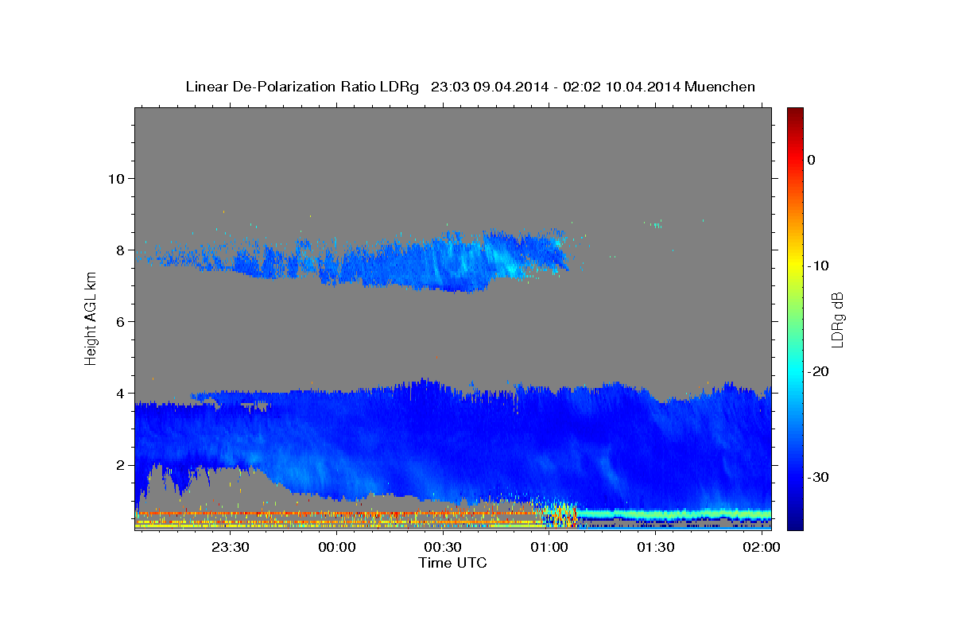Screen dimensions: 954x636
Task: Click the colorbar value 0 label
Action: point(812,160)
